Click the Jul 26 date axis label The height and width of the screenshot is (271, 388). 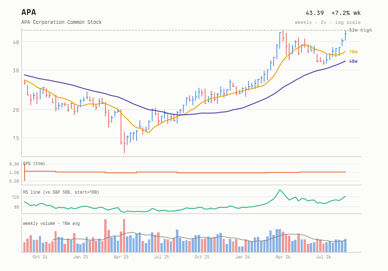tap(324, 257)
